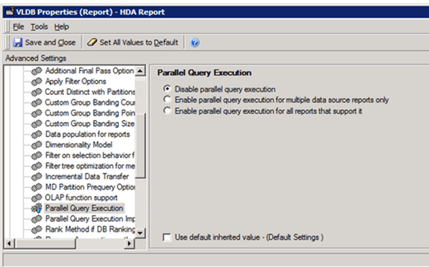This screenshot has width=429, height=267.
Task: Select Disable parallel query execution radio button
Action: (x=167, y=89)
